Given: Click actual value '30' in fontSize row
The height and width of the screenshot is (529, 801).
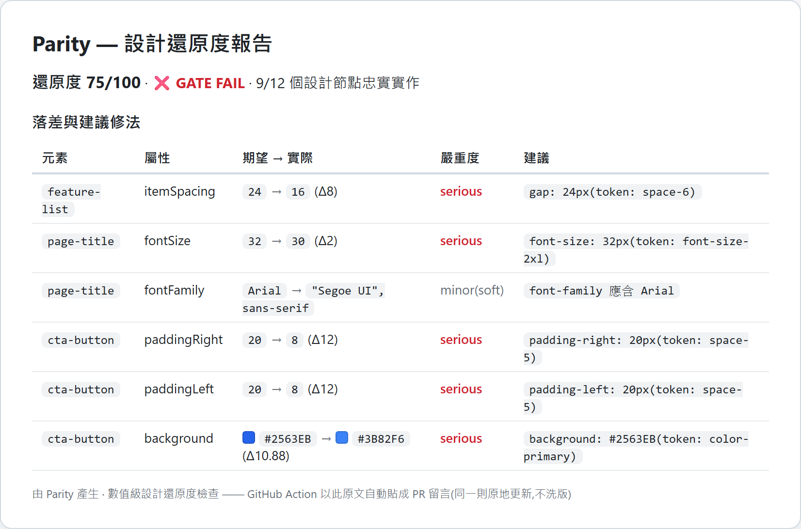Looking at the screenshot, I should click(298, 241).
